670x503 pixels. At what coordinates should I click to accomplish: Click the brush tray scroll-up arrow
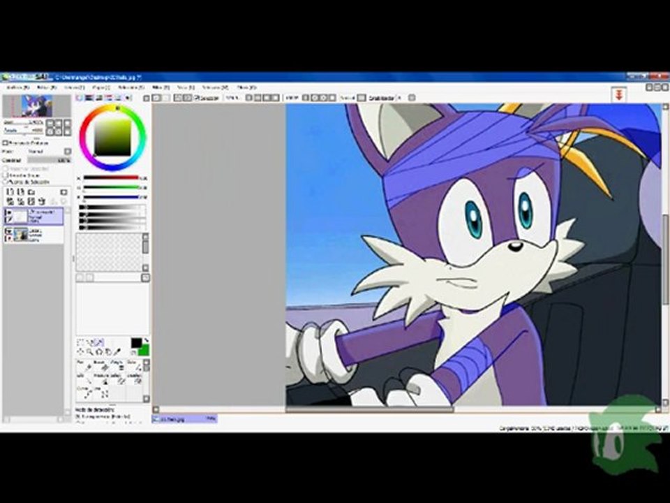point(147,363)
